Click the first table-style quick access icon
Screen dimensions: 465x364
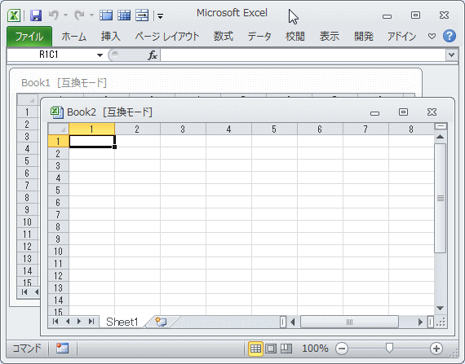[106, 15]
